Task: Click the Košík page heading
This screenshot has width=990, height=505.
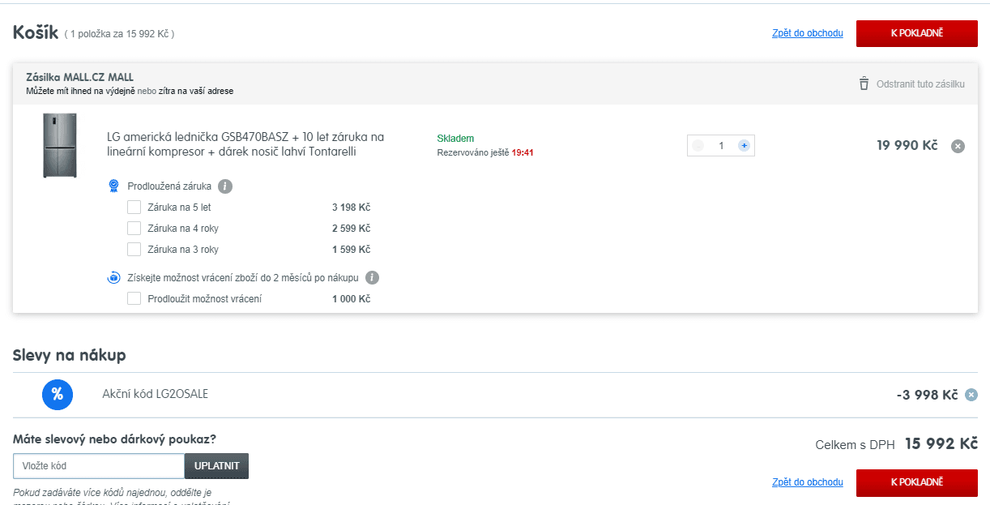Action: coord(36,32)
